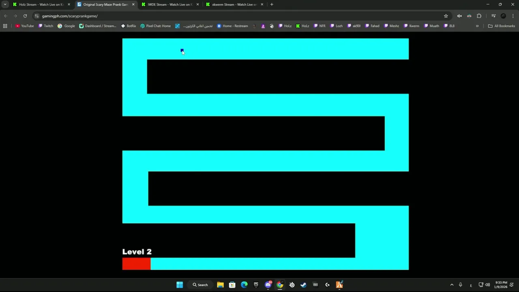The height and width of the screenshot is (292, 519).
Task: Close the xkwerm Stream tab
Action: point(262,4)
